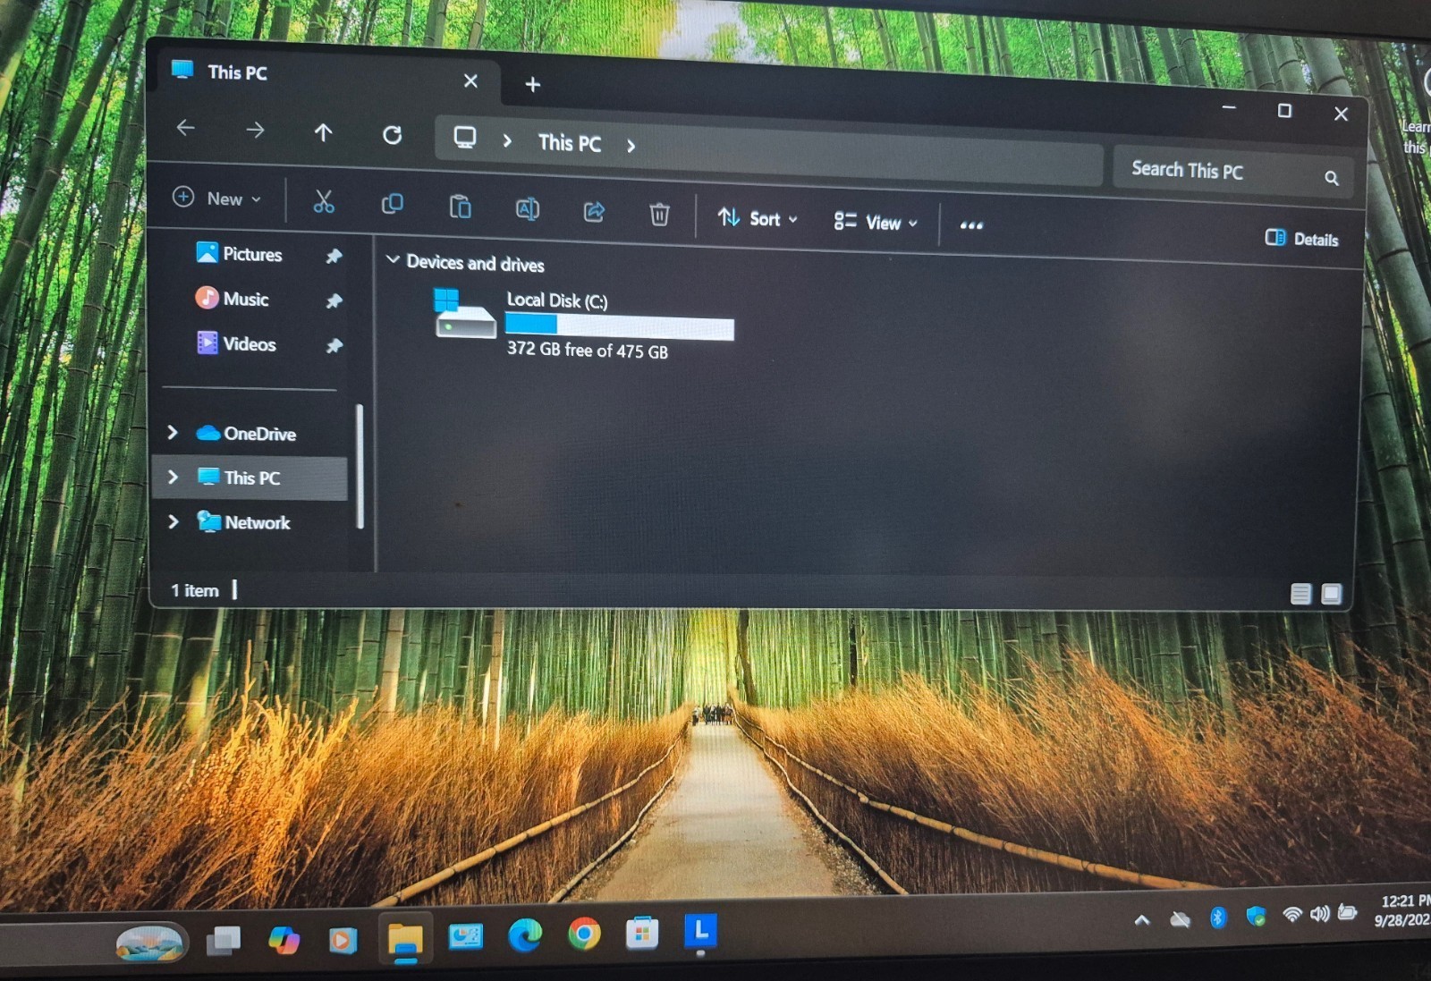Select Pictures in the navigation pane
1431x981 pixels.
point(250,255)
